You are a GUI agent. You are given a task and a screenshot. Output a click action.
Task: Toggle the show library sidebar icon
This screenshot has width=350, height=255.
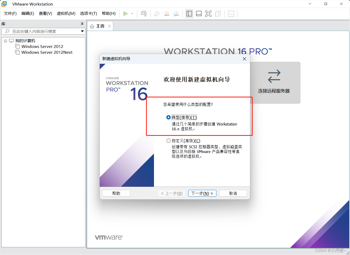[x=189, y=14]
